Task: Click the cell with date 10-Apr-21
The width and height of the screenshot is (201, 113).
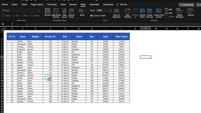Action: point(65,65)
